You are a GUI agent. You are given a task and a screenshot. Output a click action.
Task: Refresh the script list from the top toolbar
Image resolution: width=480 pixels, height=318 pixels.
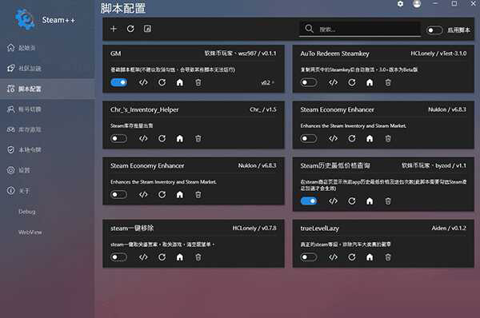point(130,29)
